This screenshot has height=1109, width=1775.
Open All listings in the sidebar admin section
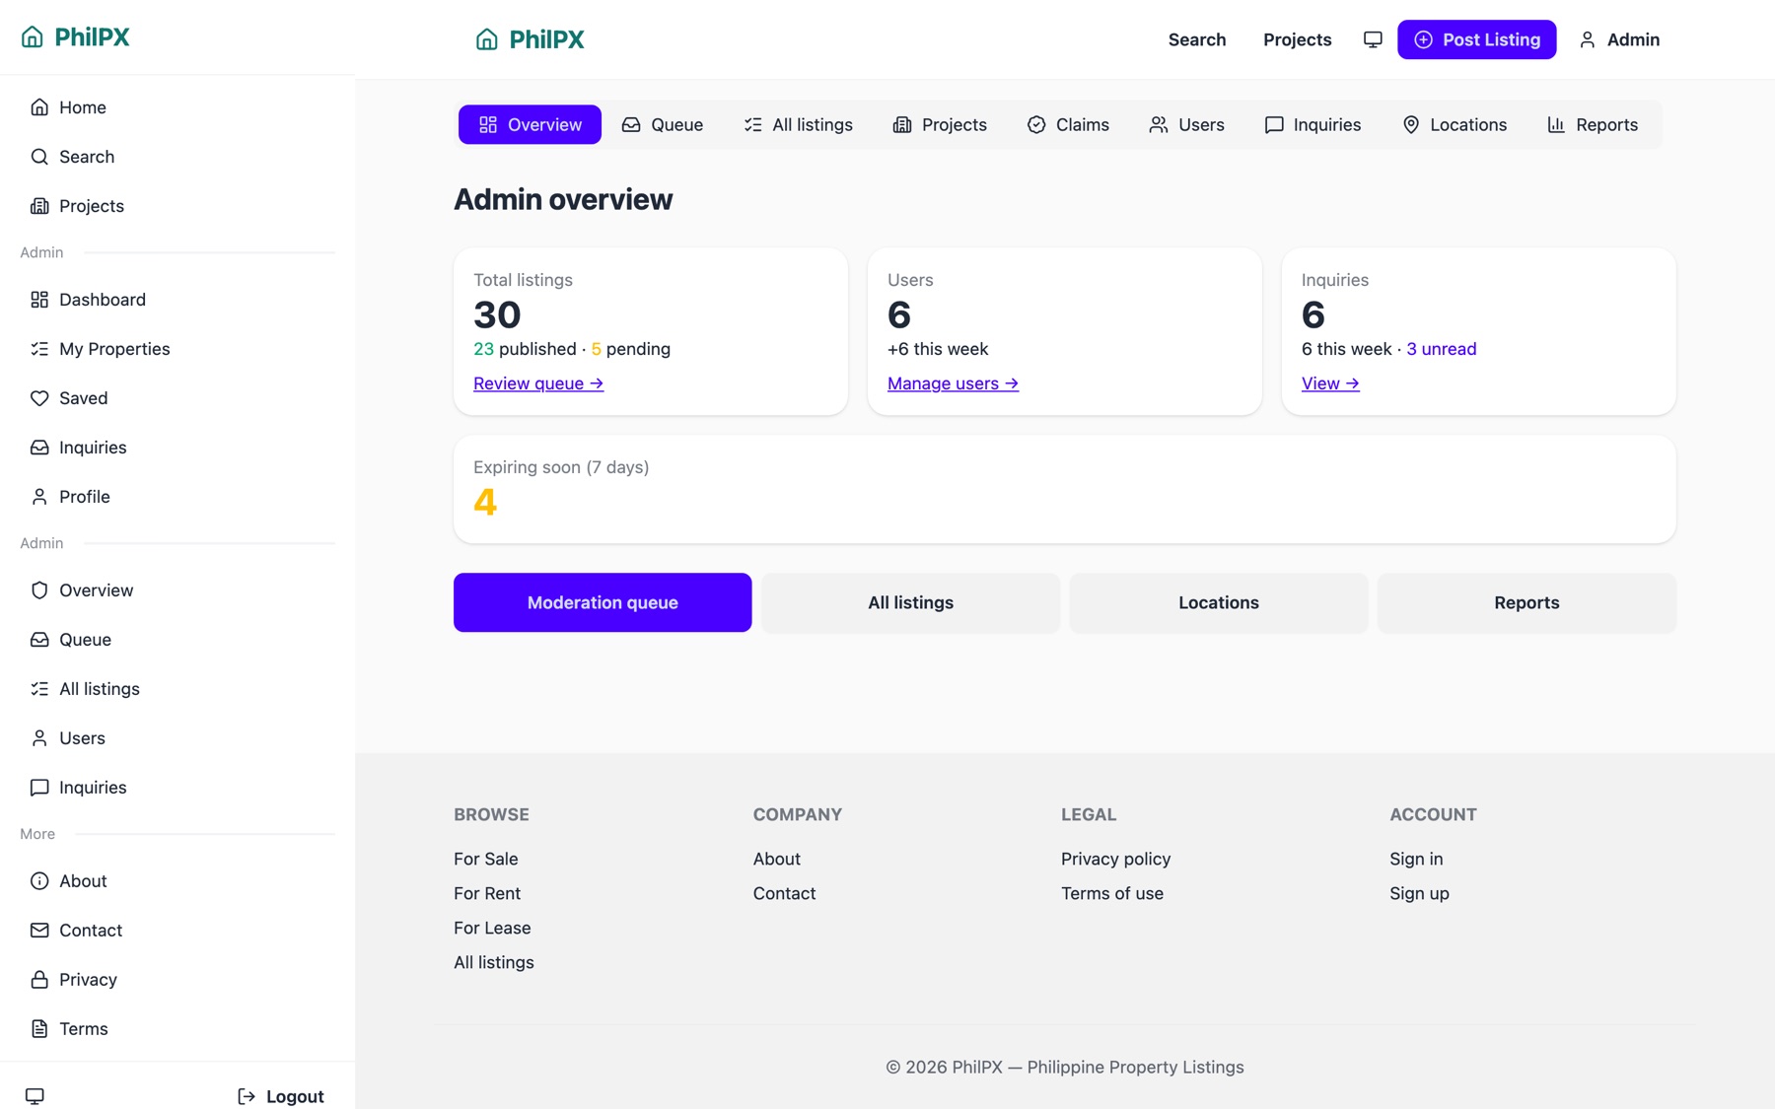pos(177,689)
